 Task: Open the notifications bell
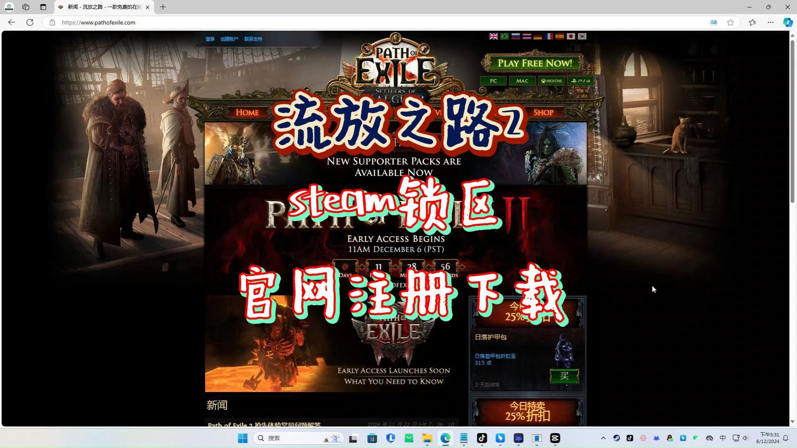click(x=785, y=438)
